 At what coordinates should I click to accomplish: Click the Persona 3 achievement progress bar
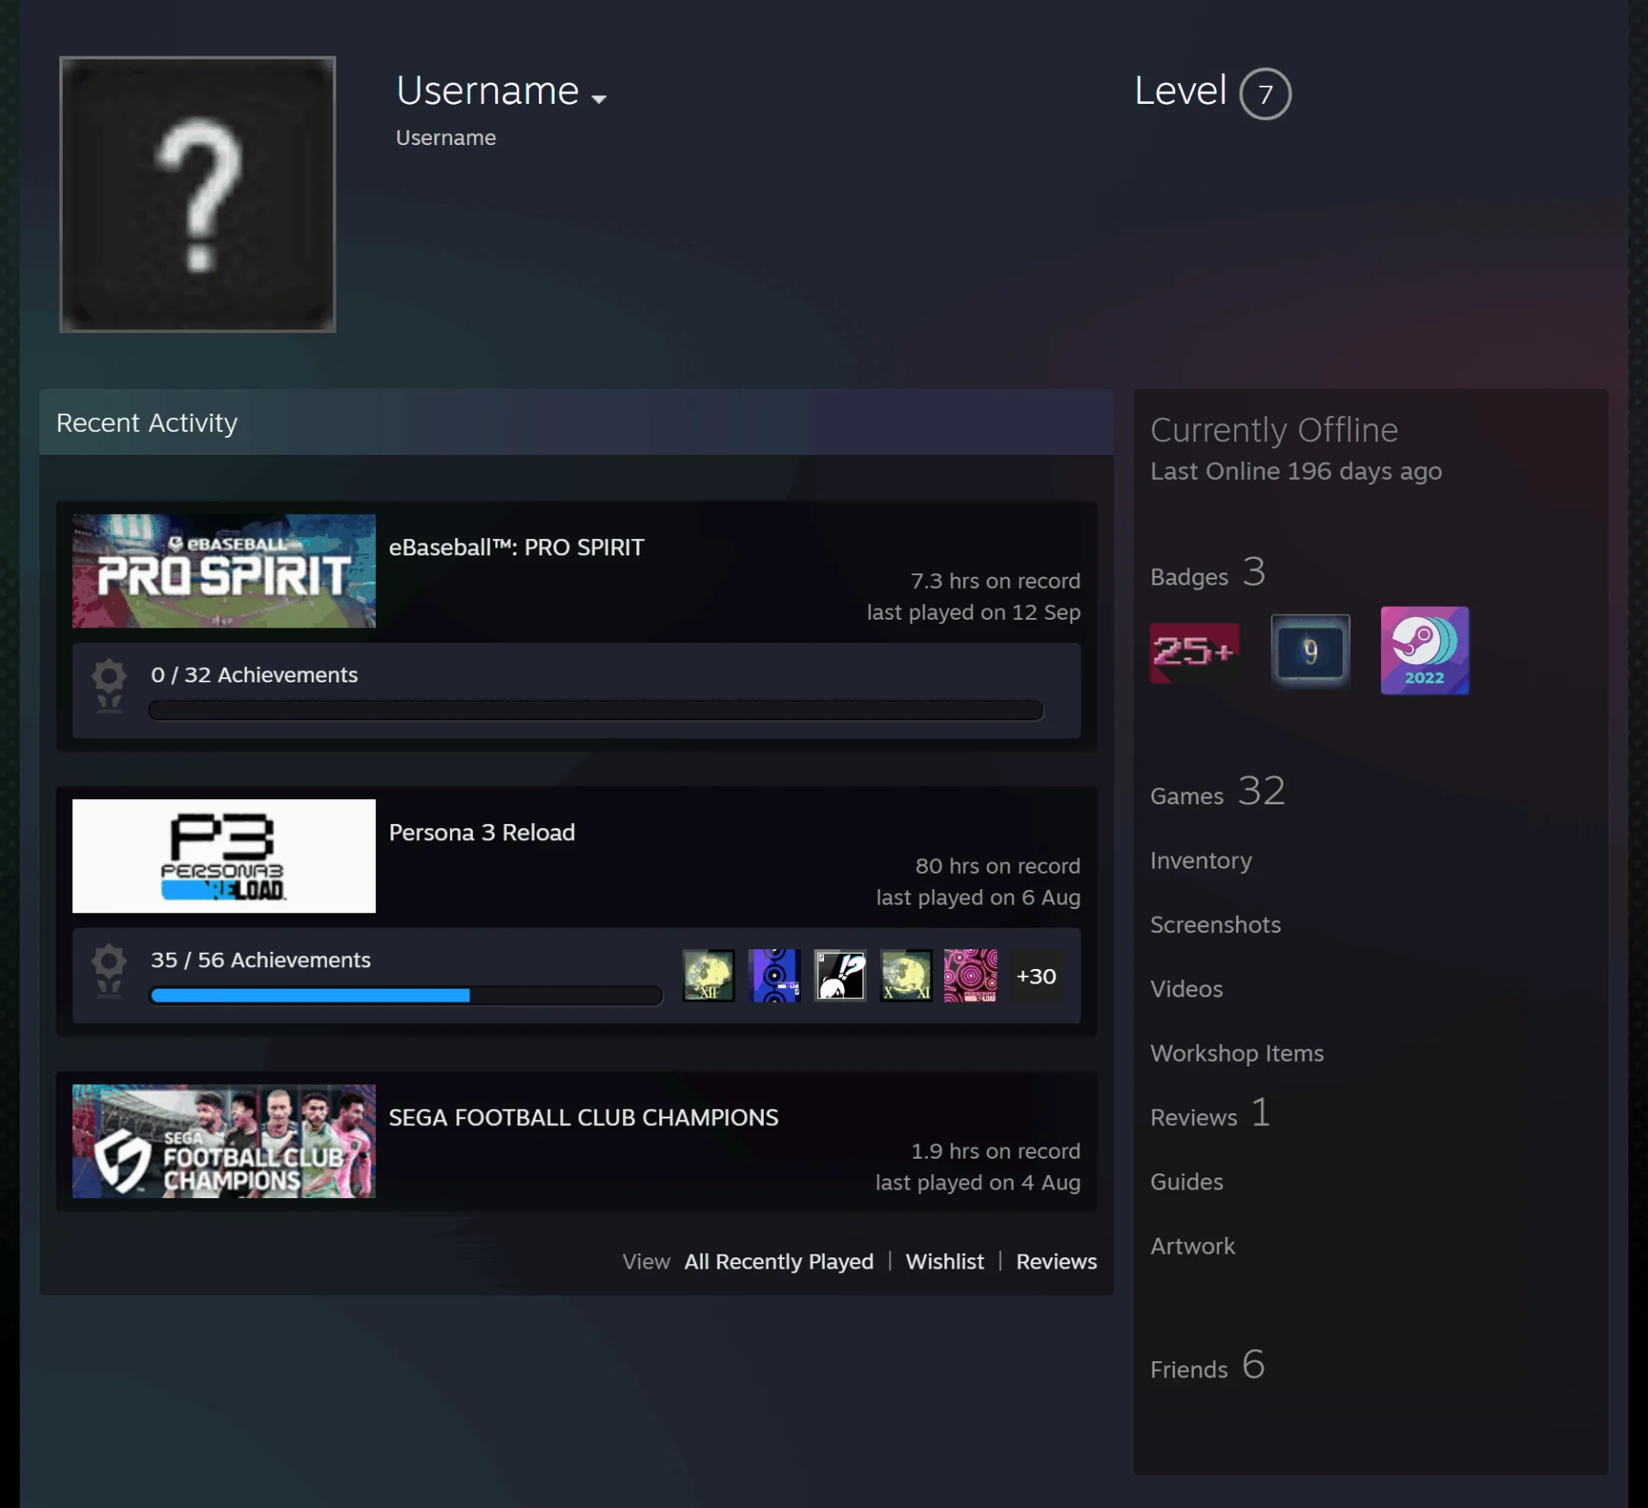click(x=406, y=996)
